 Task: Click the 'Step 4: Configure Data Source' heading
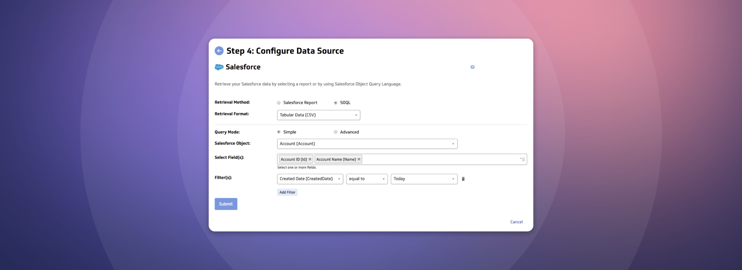click(285, 51)
